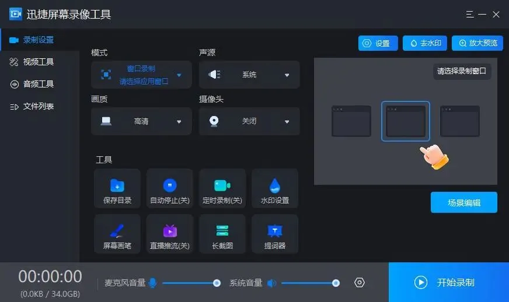Toggle 定时录制(关) scheduled recording tool
509x302 pixels.
222,188
